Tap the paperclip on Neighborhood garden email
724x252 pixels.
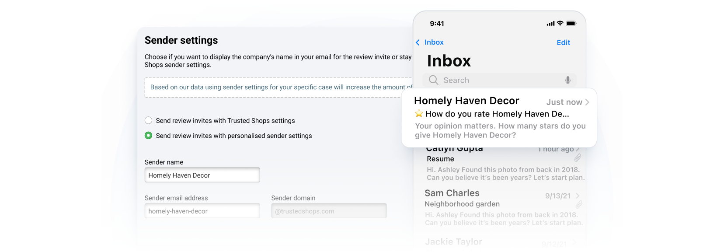coord(579,204)
